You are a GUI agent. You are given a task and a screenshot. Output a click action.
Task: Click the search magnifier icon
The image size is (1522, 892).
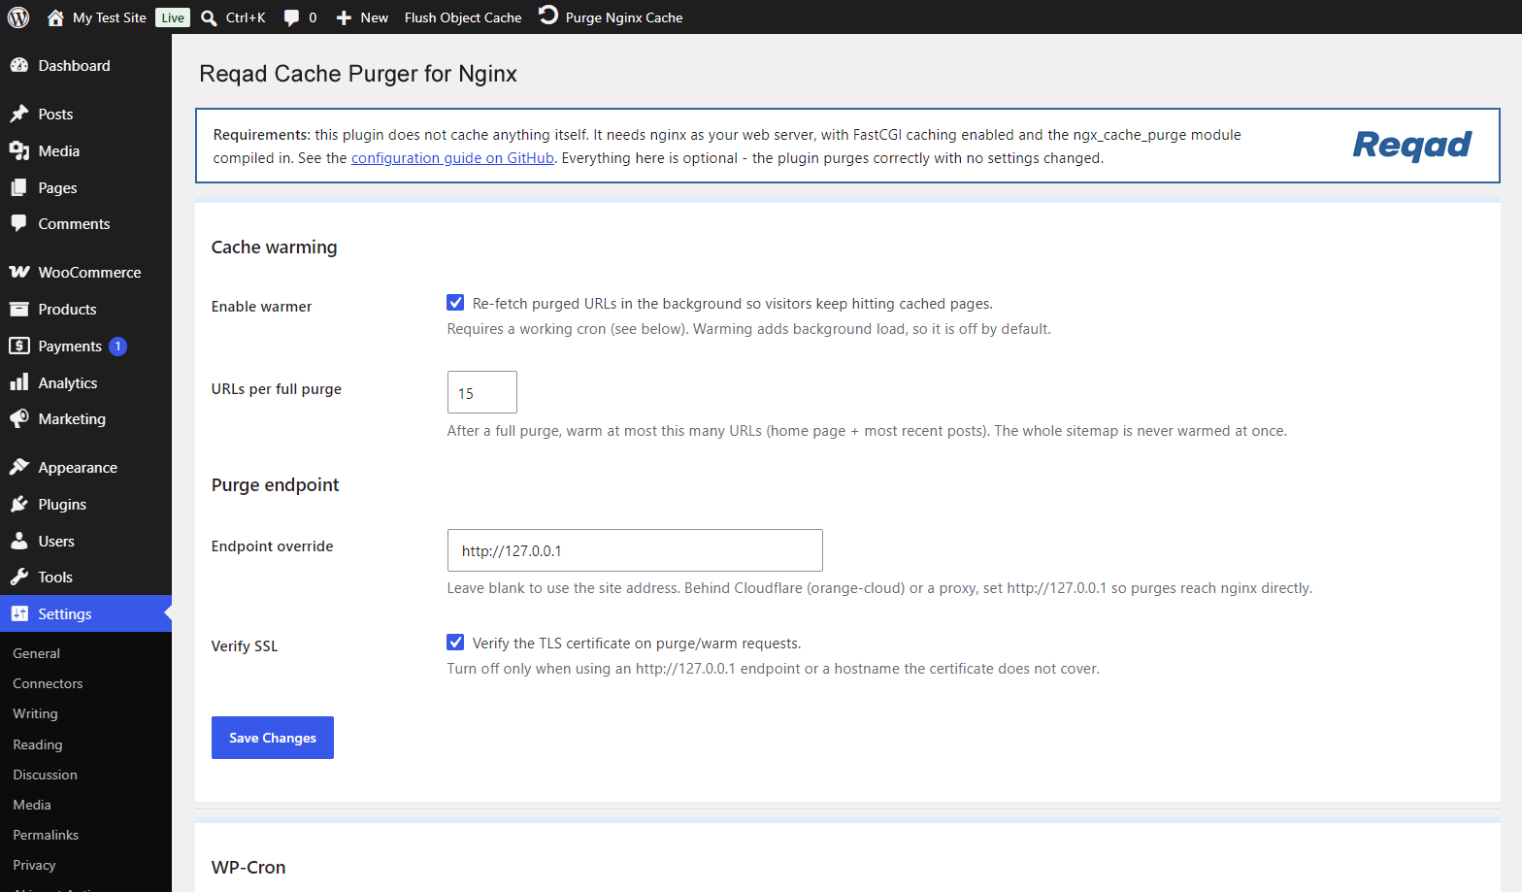pos(209,17)
